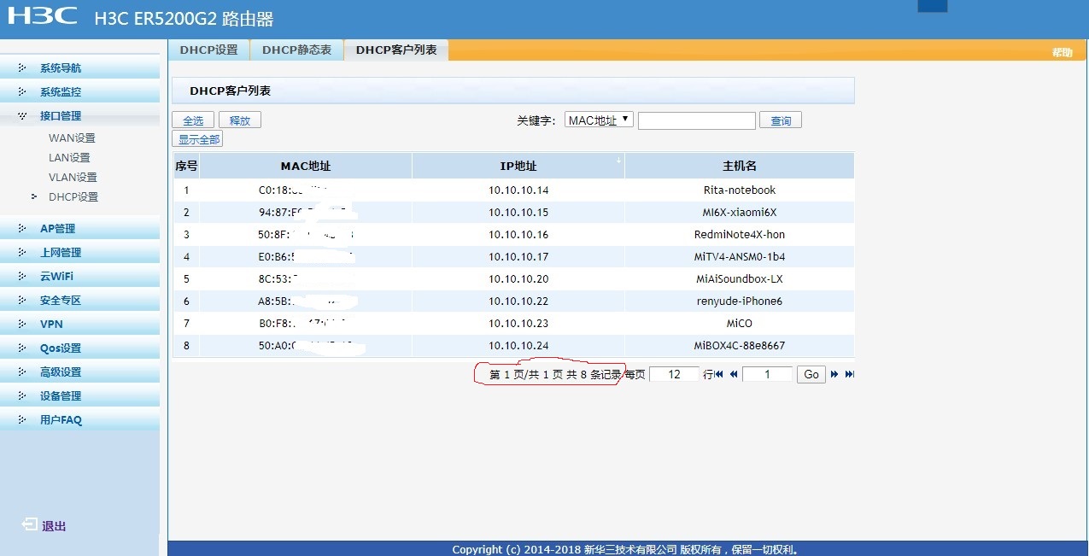Click the H3C logo
The width and height of the screenshot is (1089, 556).
click(42, 15)
